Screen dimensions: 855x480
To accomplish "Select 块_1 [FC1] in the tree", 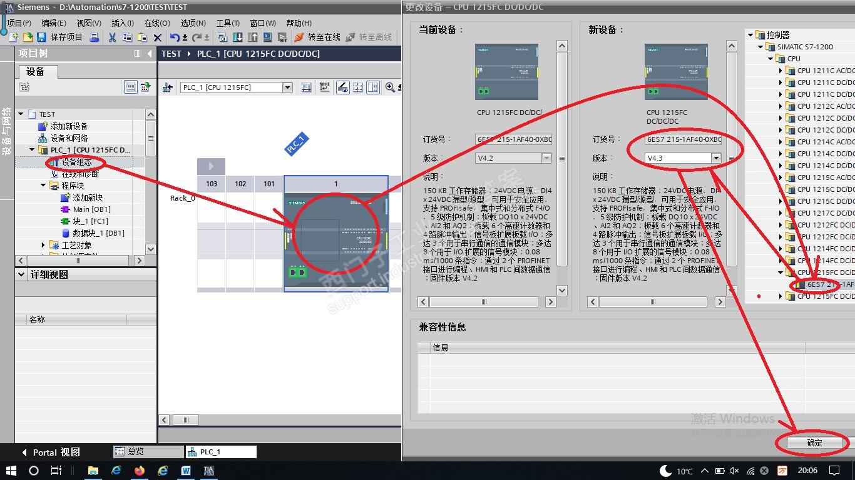I will pyautogui.click(x=90, y=221).
